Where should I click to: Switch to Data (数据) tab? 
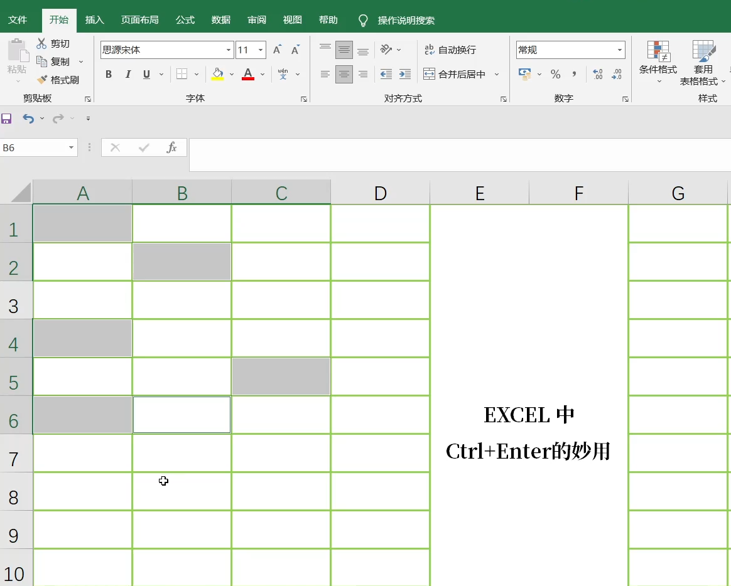[221, 20]
